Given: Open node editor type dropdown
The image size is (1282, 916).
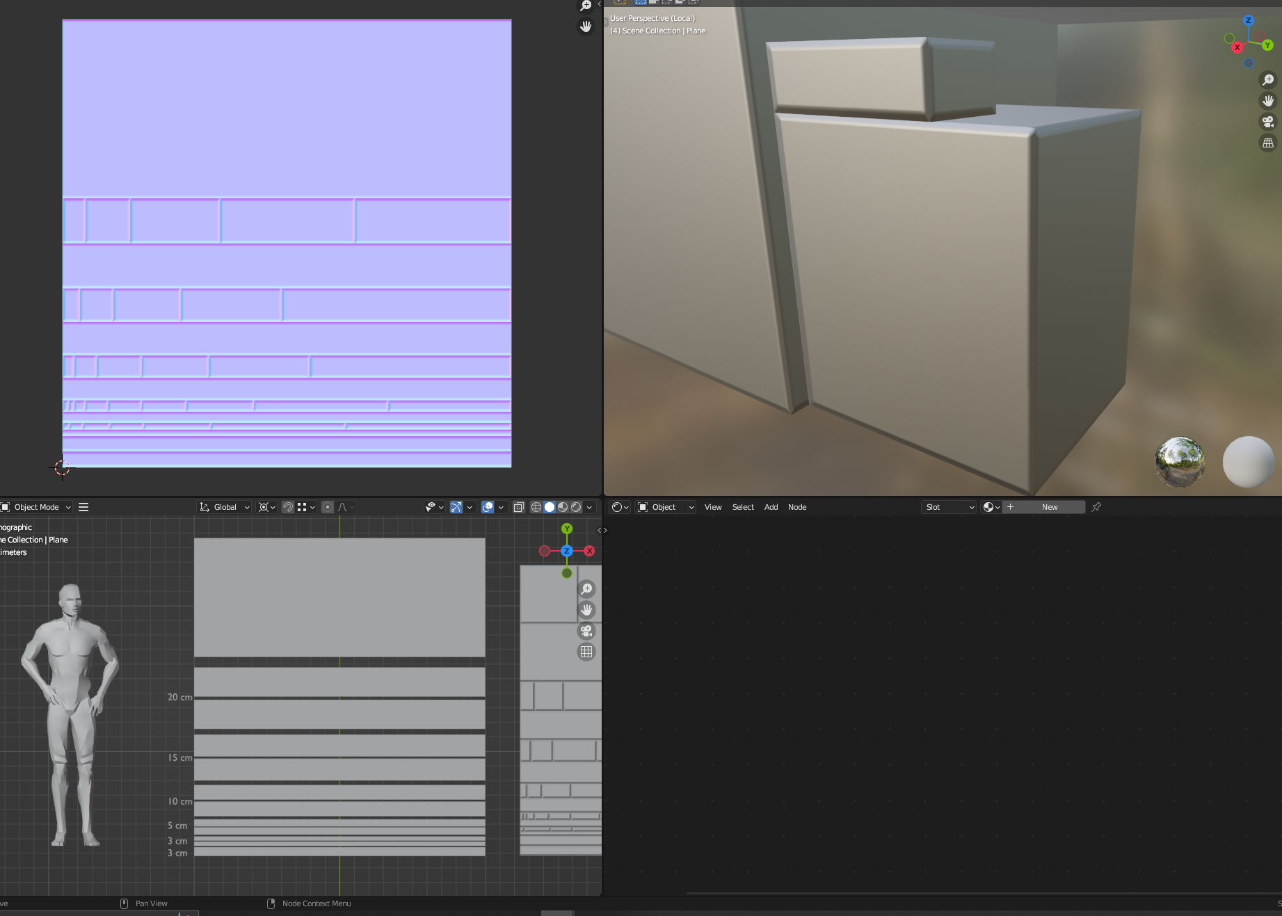Looking at the screenshot, I should tap(620, 507).
